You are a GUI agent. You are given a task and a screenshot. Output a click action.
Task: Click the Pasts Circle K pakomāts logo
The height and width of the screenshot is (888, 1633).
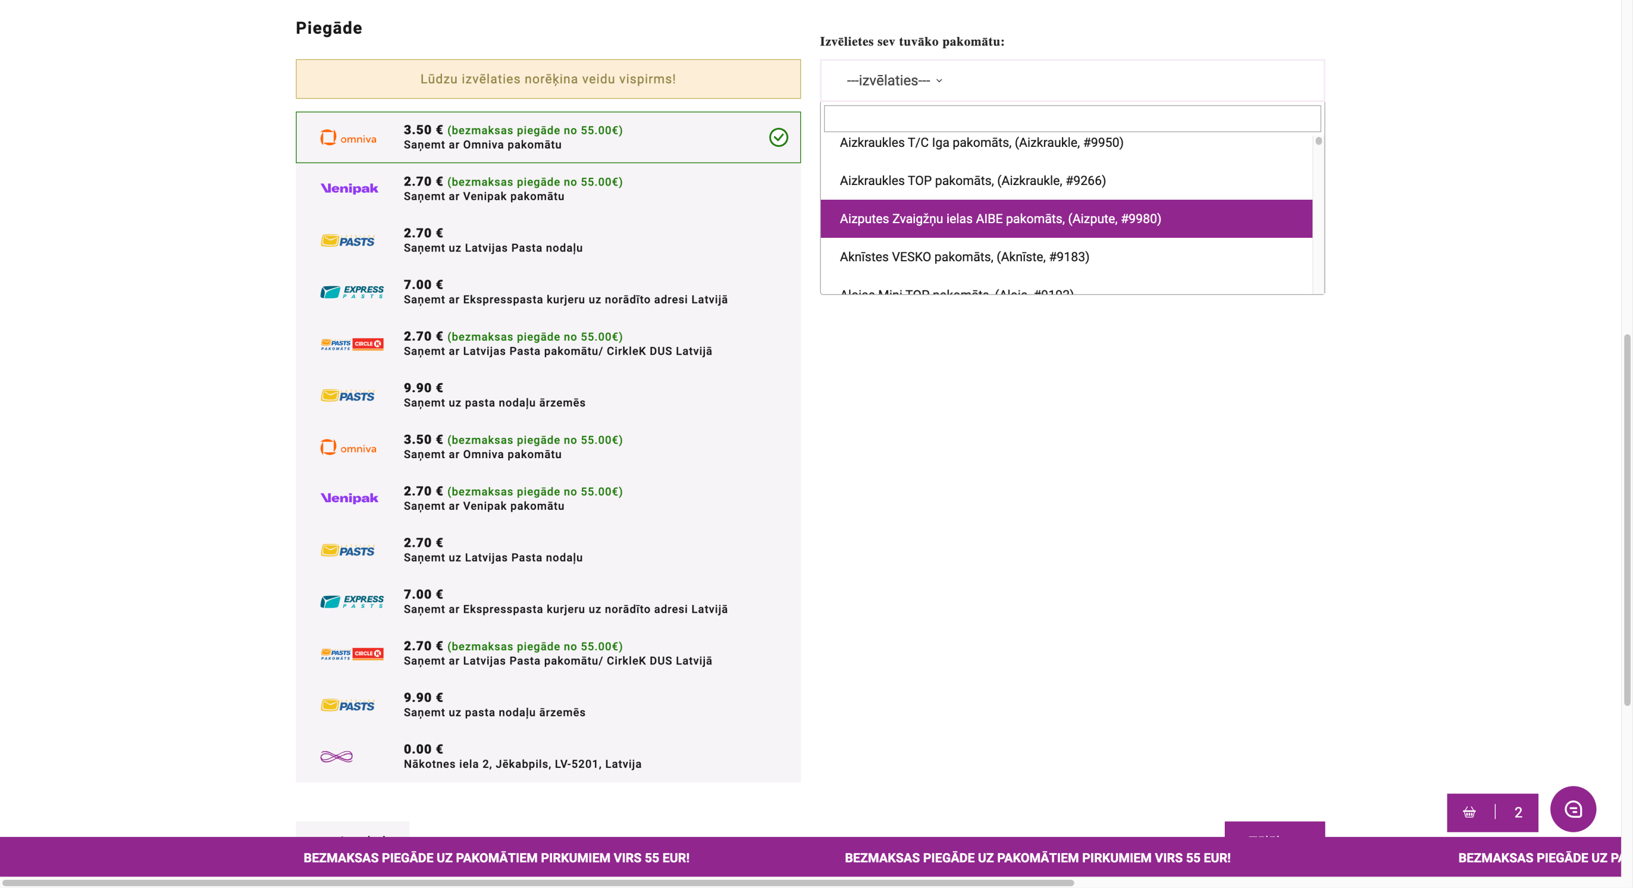coord(352,344)
